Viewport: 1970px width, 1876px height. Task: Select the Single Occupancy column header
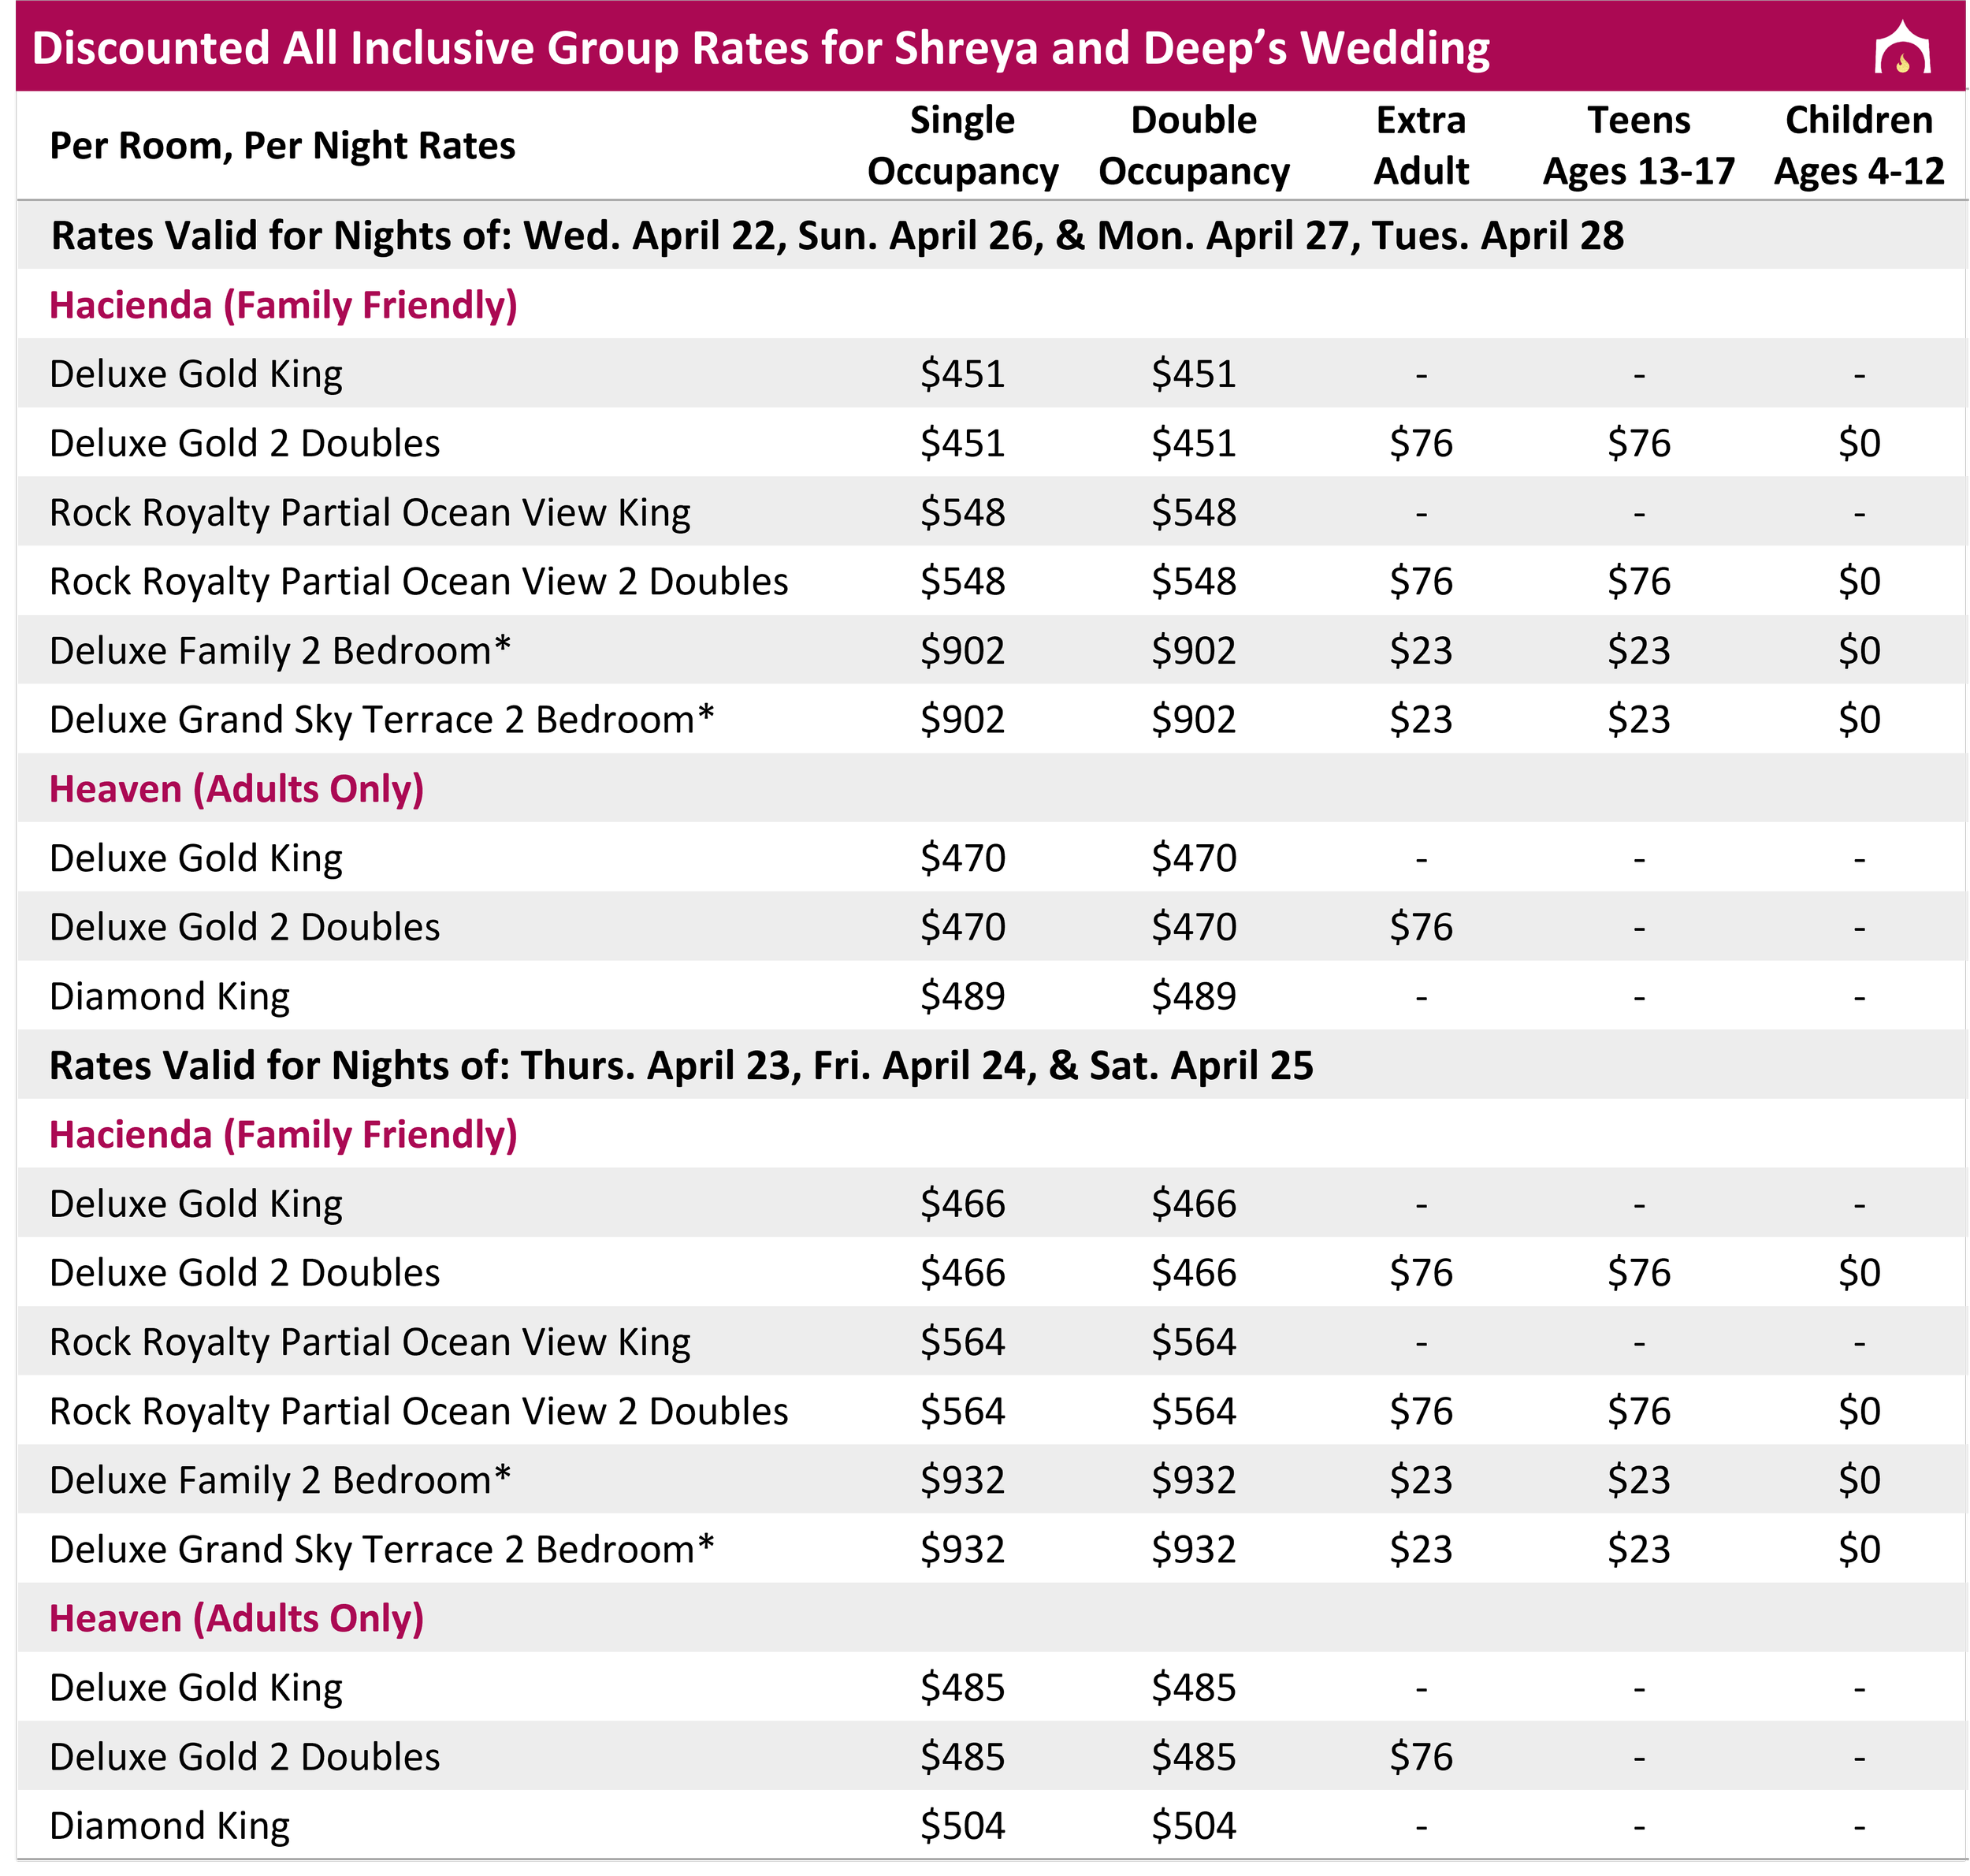click(961, 146)
